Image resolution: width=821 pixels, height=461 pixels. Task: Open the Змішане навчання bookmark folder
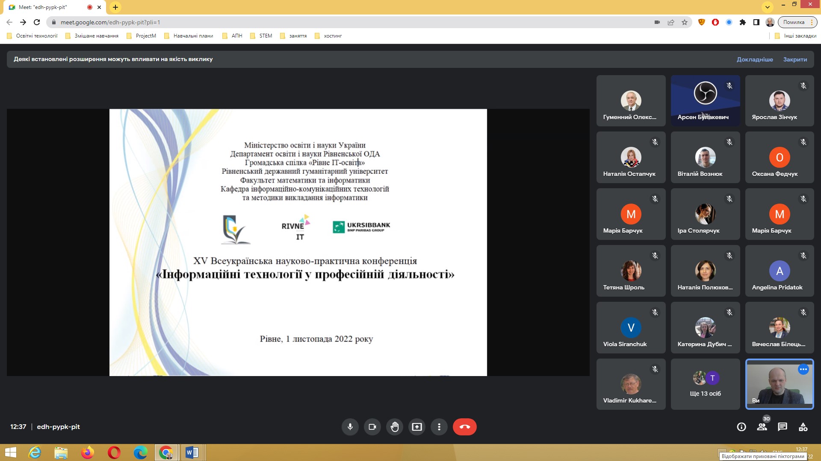pyautogui.click(x=92, y=36)
